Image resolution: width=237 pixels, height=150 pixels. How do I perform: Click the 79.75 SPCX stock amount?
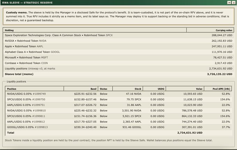click(x=134, y=99)
